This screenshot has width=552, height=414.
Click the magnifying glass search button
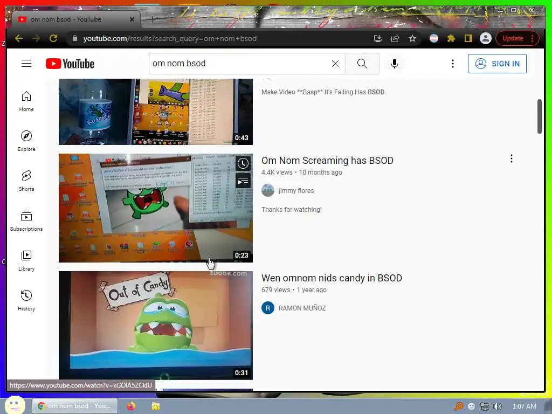pyautogui.click(x=362, y=64)
